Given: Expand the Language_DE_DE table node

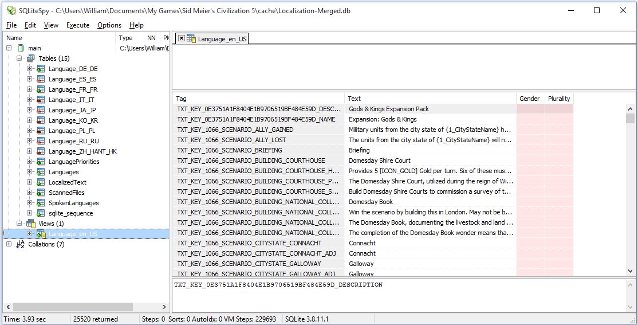Looking at the screenshot, I should tap(29, 69).
